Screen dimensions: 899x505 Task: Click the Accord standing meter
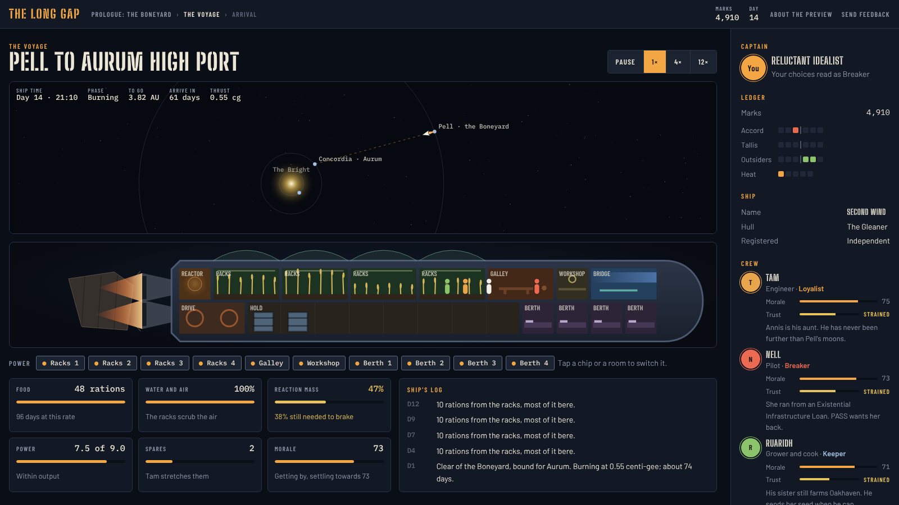click(801, 130)
